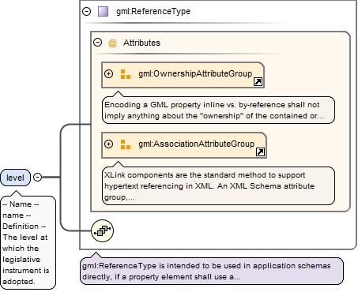Screen dimensions: 358x292
Task: Expand gml:OwnershipAttributeGroup
Action: point(108,74)
